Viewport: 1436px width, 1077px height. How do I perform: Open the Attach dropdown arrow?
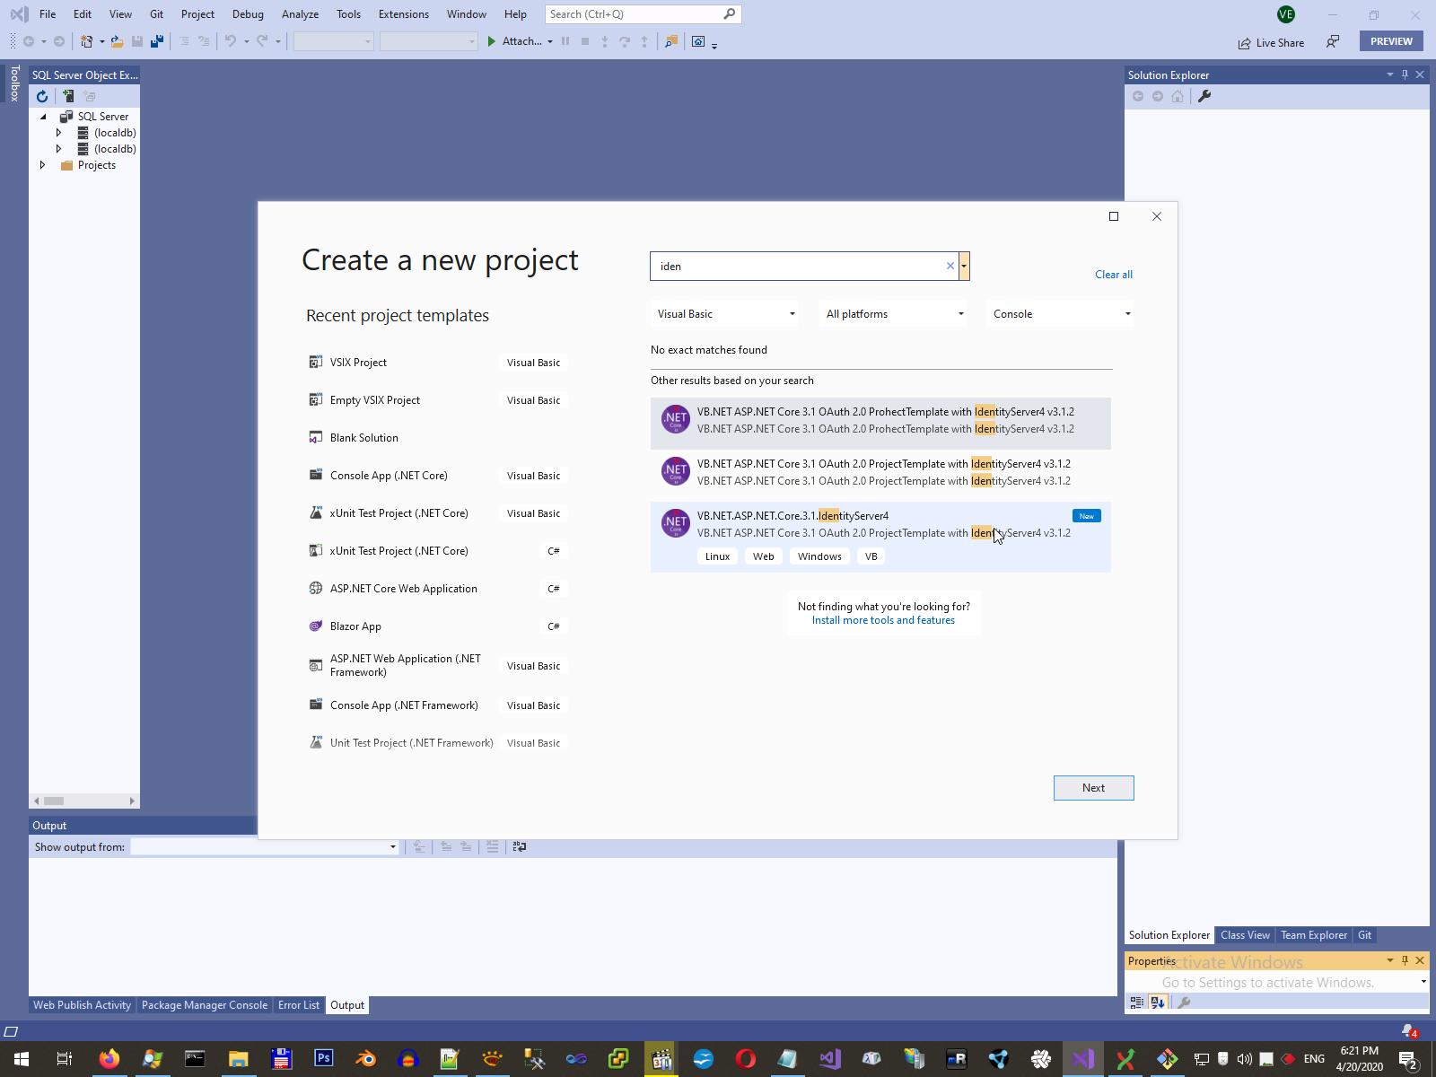(x=549, y=41)
